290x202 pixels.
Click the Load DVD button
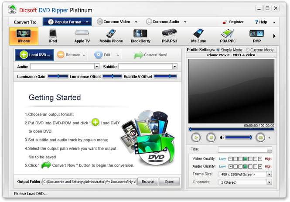34,55
